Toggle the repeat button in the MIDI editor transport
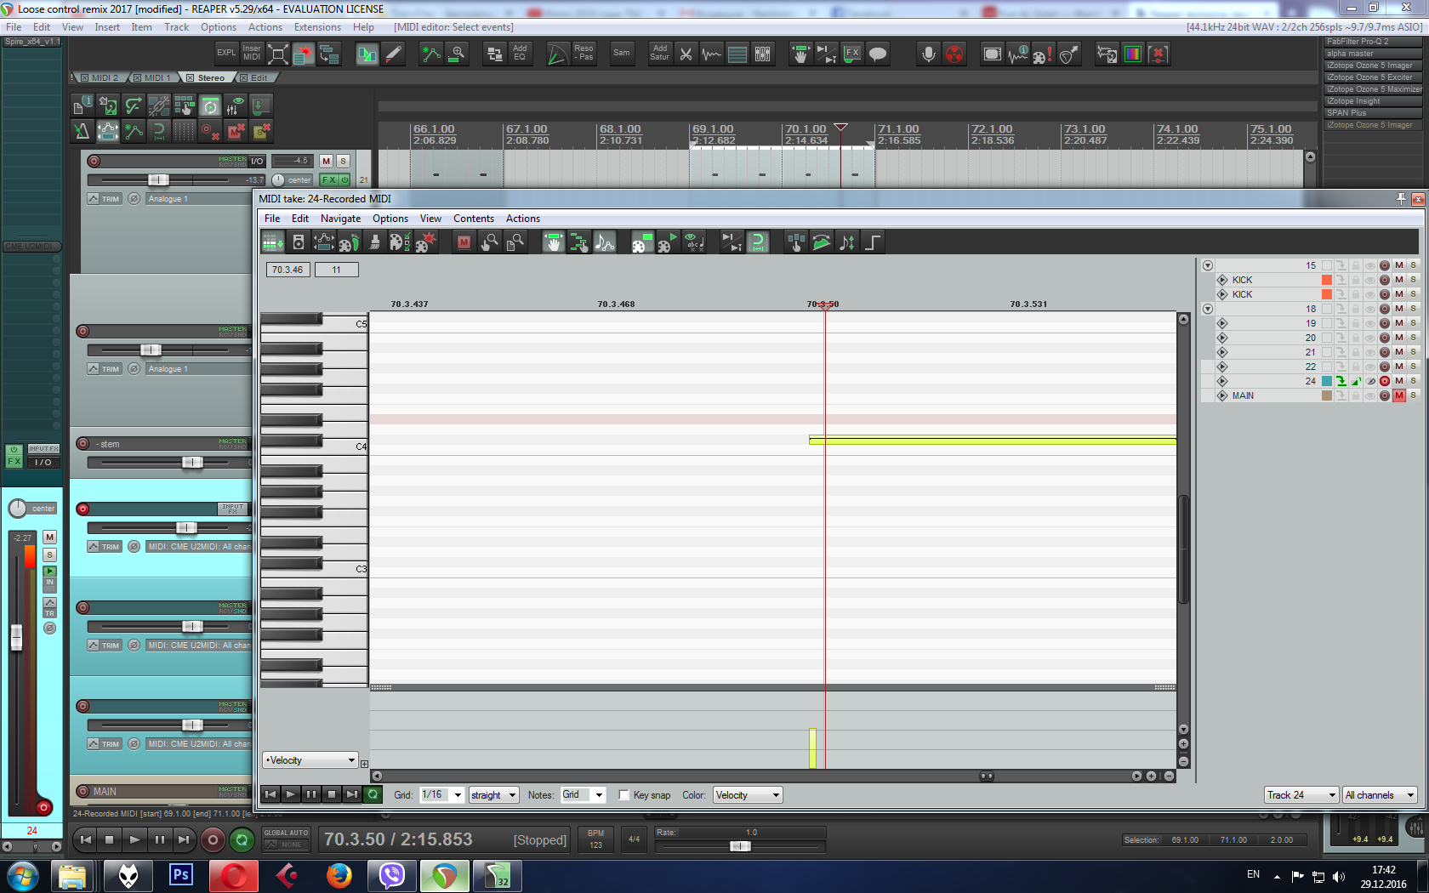The width and height of the screenshot is (1429, 893). (x=373, y=794)
